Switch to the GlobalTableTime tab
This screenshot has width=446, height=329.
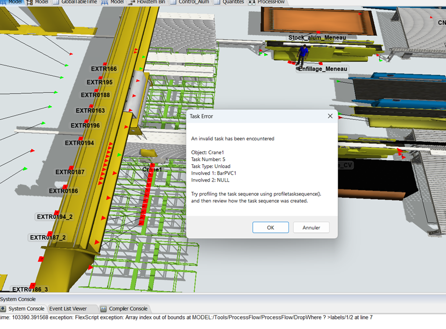pos(78,2)
